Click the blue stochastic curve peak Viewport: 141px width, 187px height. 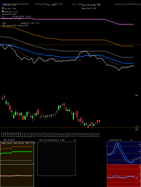119,144
